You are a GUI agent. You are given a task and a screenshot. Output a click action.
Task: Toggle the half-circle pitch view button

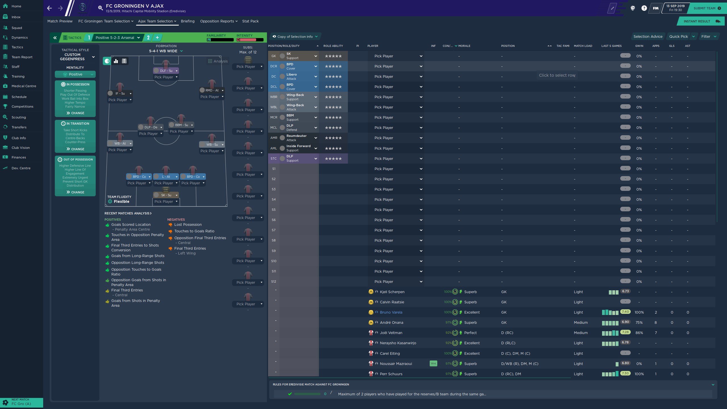107,61
